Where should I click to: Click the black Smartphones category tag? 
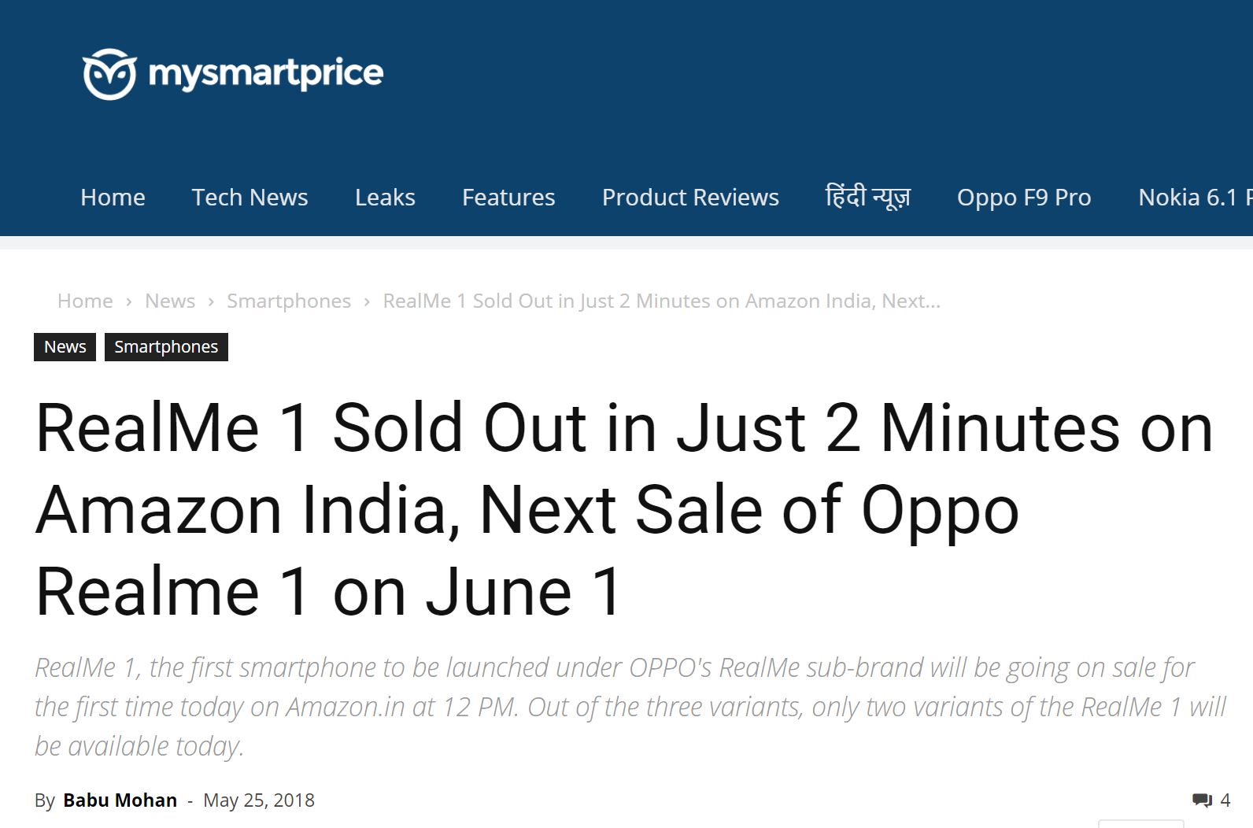coord(166,347)
